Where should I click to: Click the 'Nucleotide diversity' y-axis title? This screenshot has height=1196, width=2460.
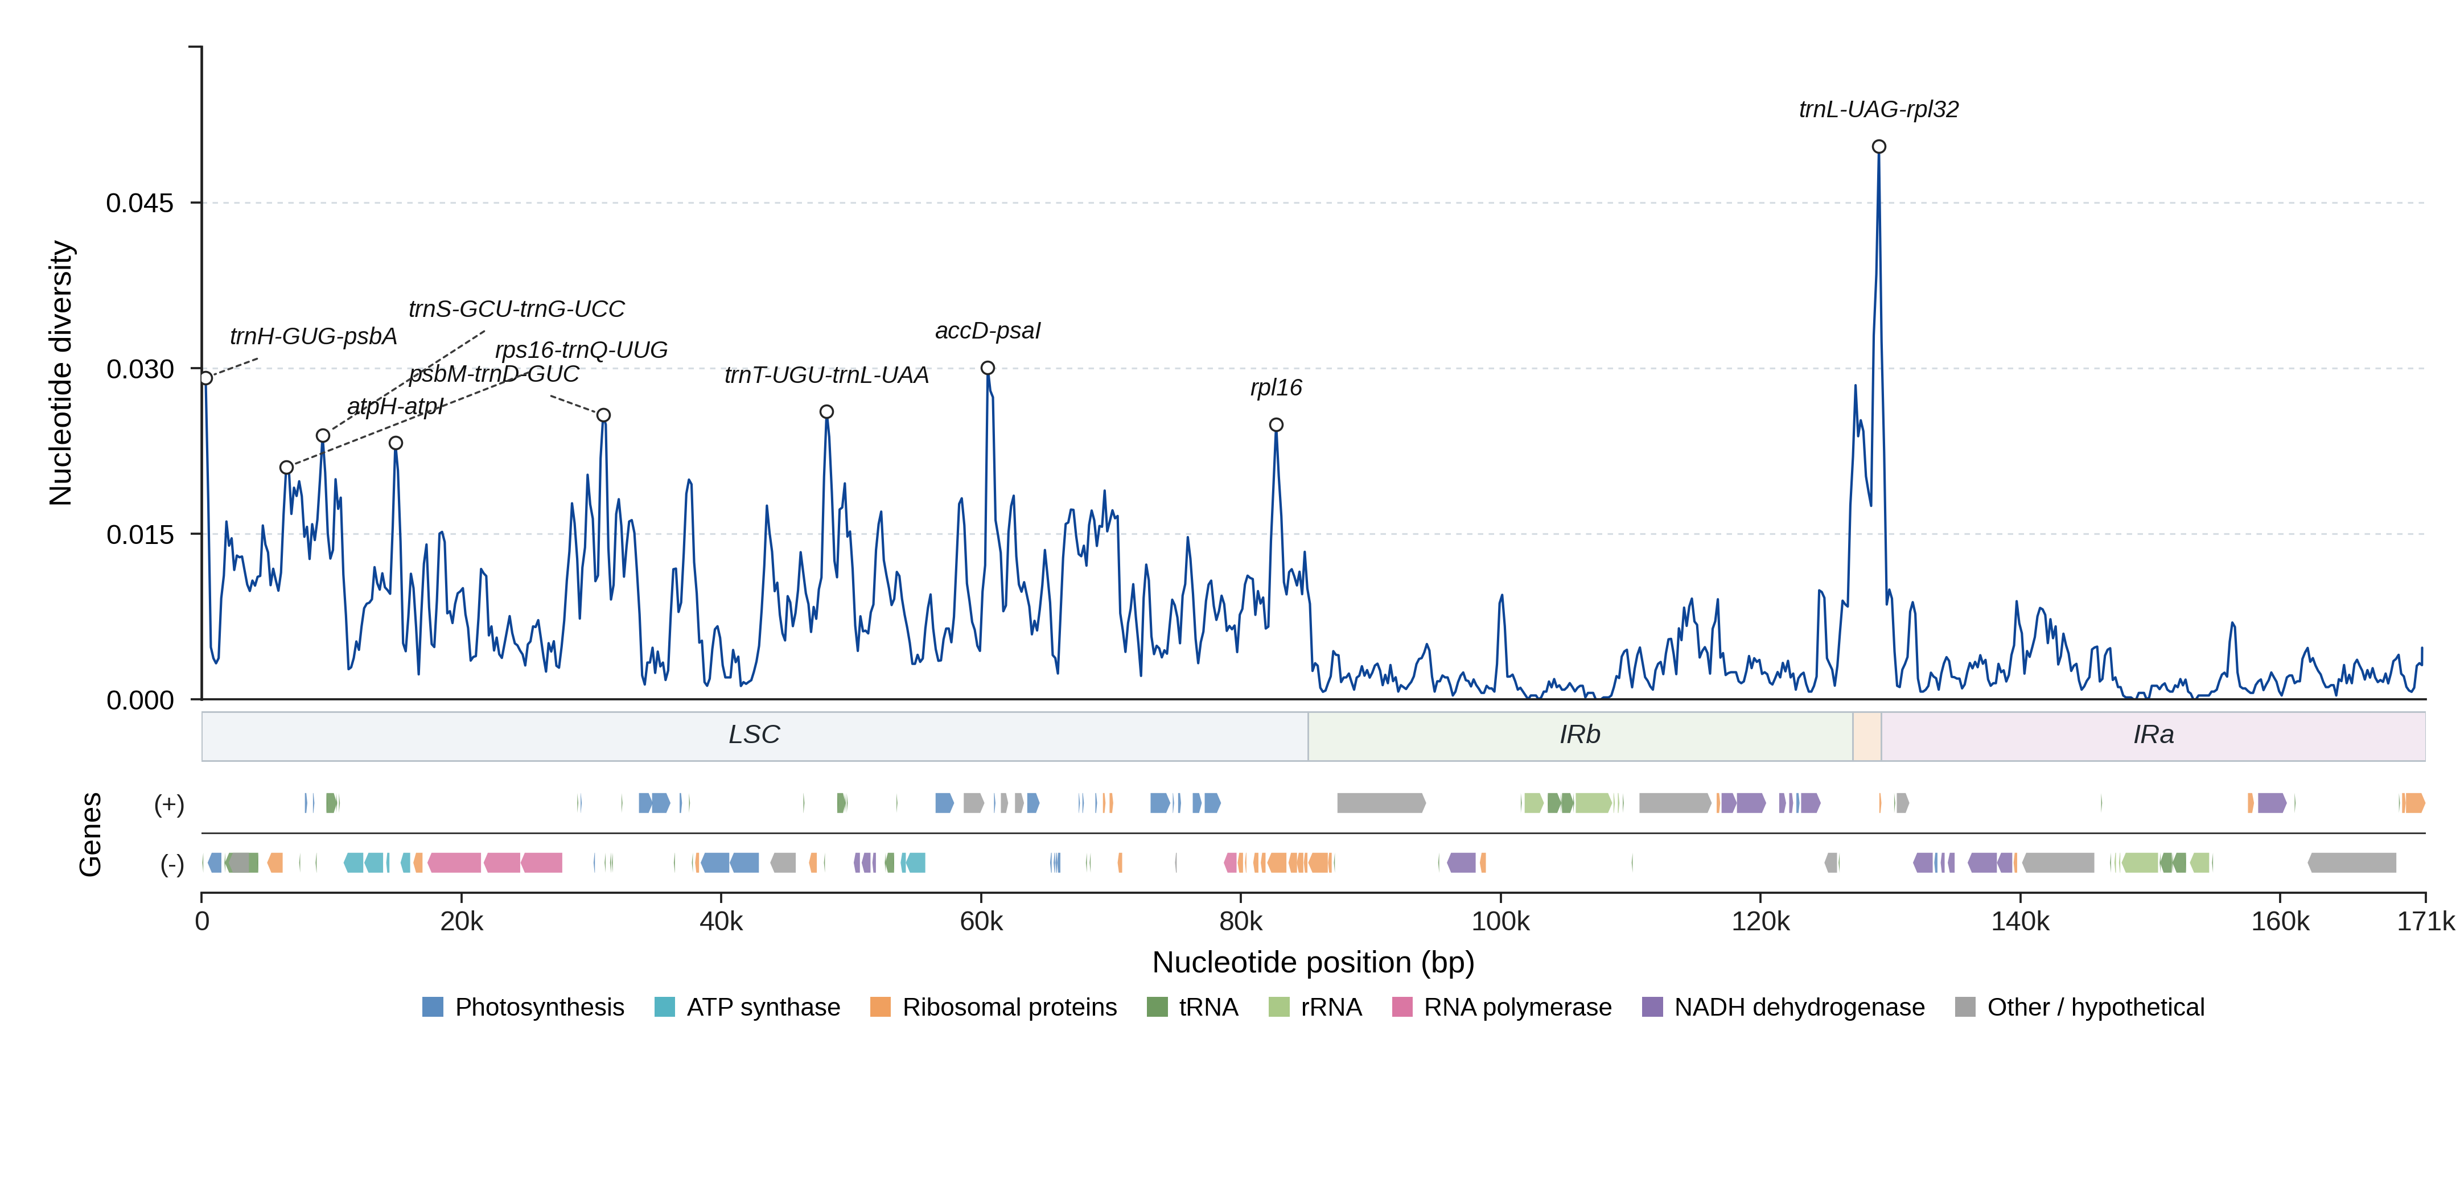coord(60,373)
